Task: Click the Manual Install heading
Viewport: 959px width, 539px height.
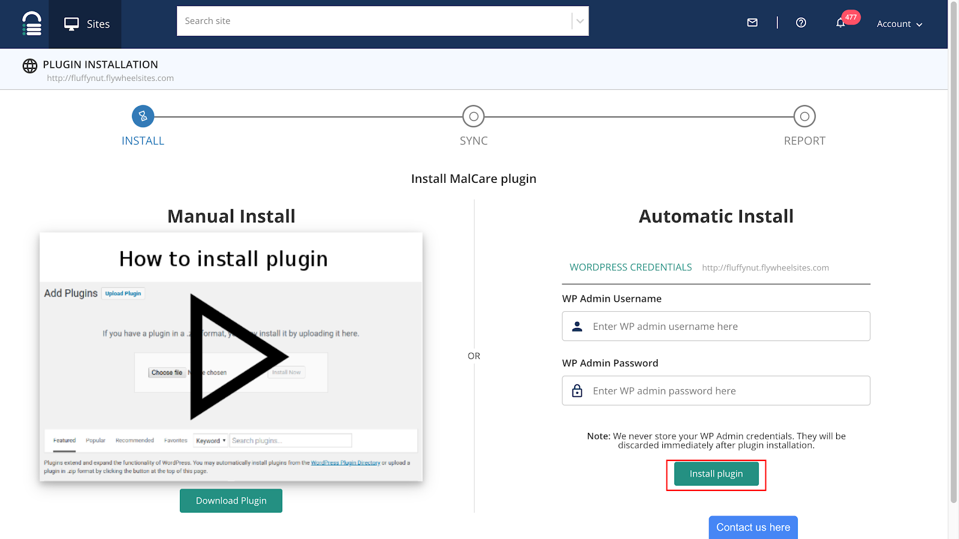Action: point(231,216)
